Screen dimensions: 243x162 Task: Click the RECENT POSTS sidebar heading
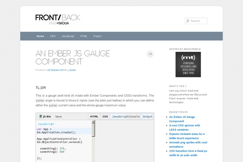(x=178, y=112)
